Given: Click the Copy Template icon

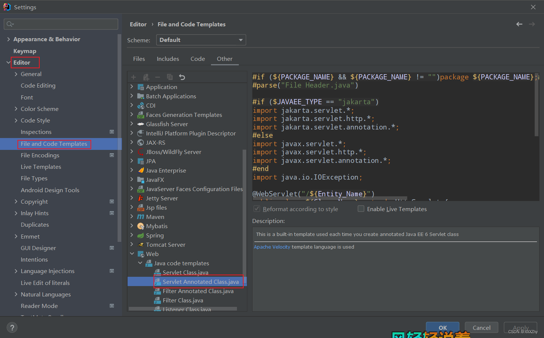Looking at the screenshot, I should pos(169,77).
